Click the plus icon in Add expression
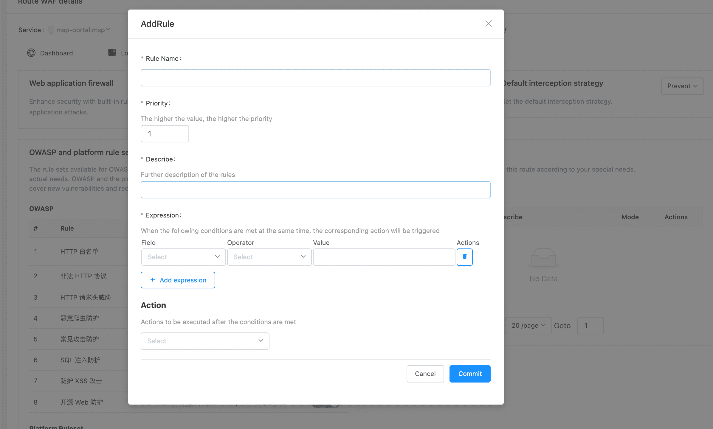The image size is (713, 429). tap(153, 280)
